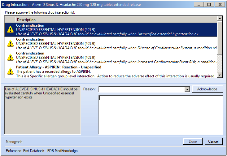Open the Reason dropdown arrow
This screenshot has height=156, width=227.
[x=187, y=89]
